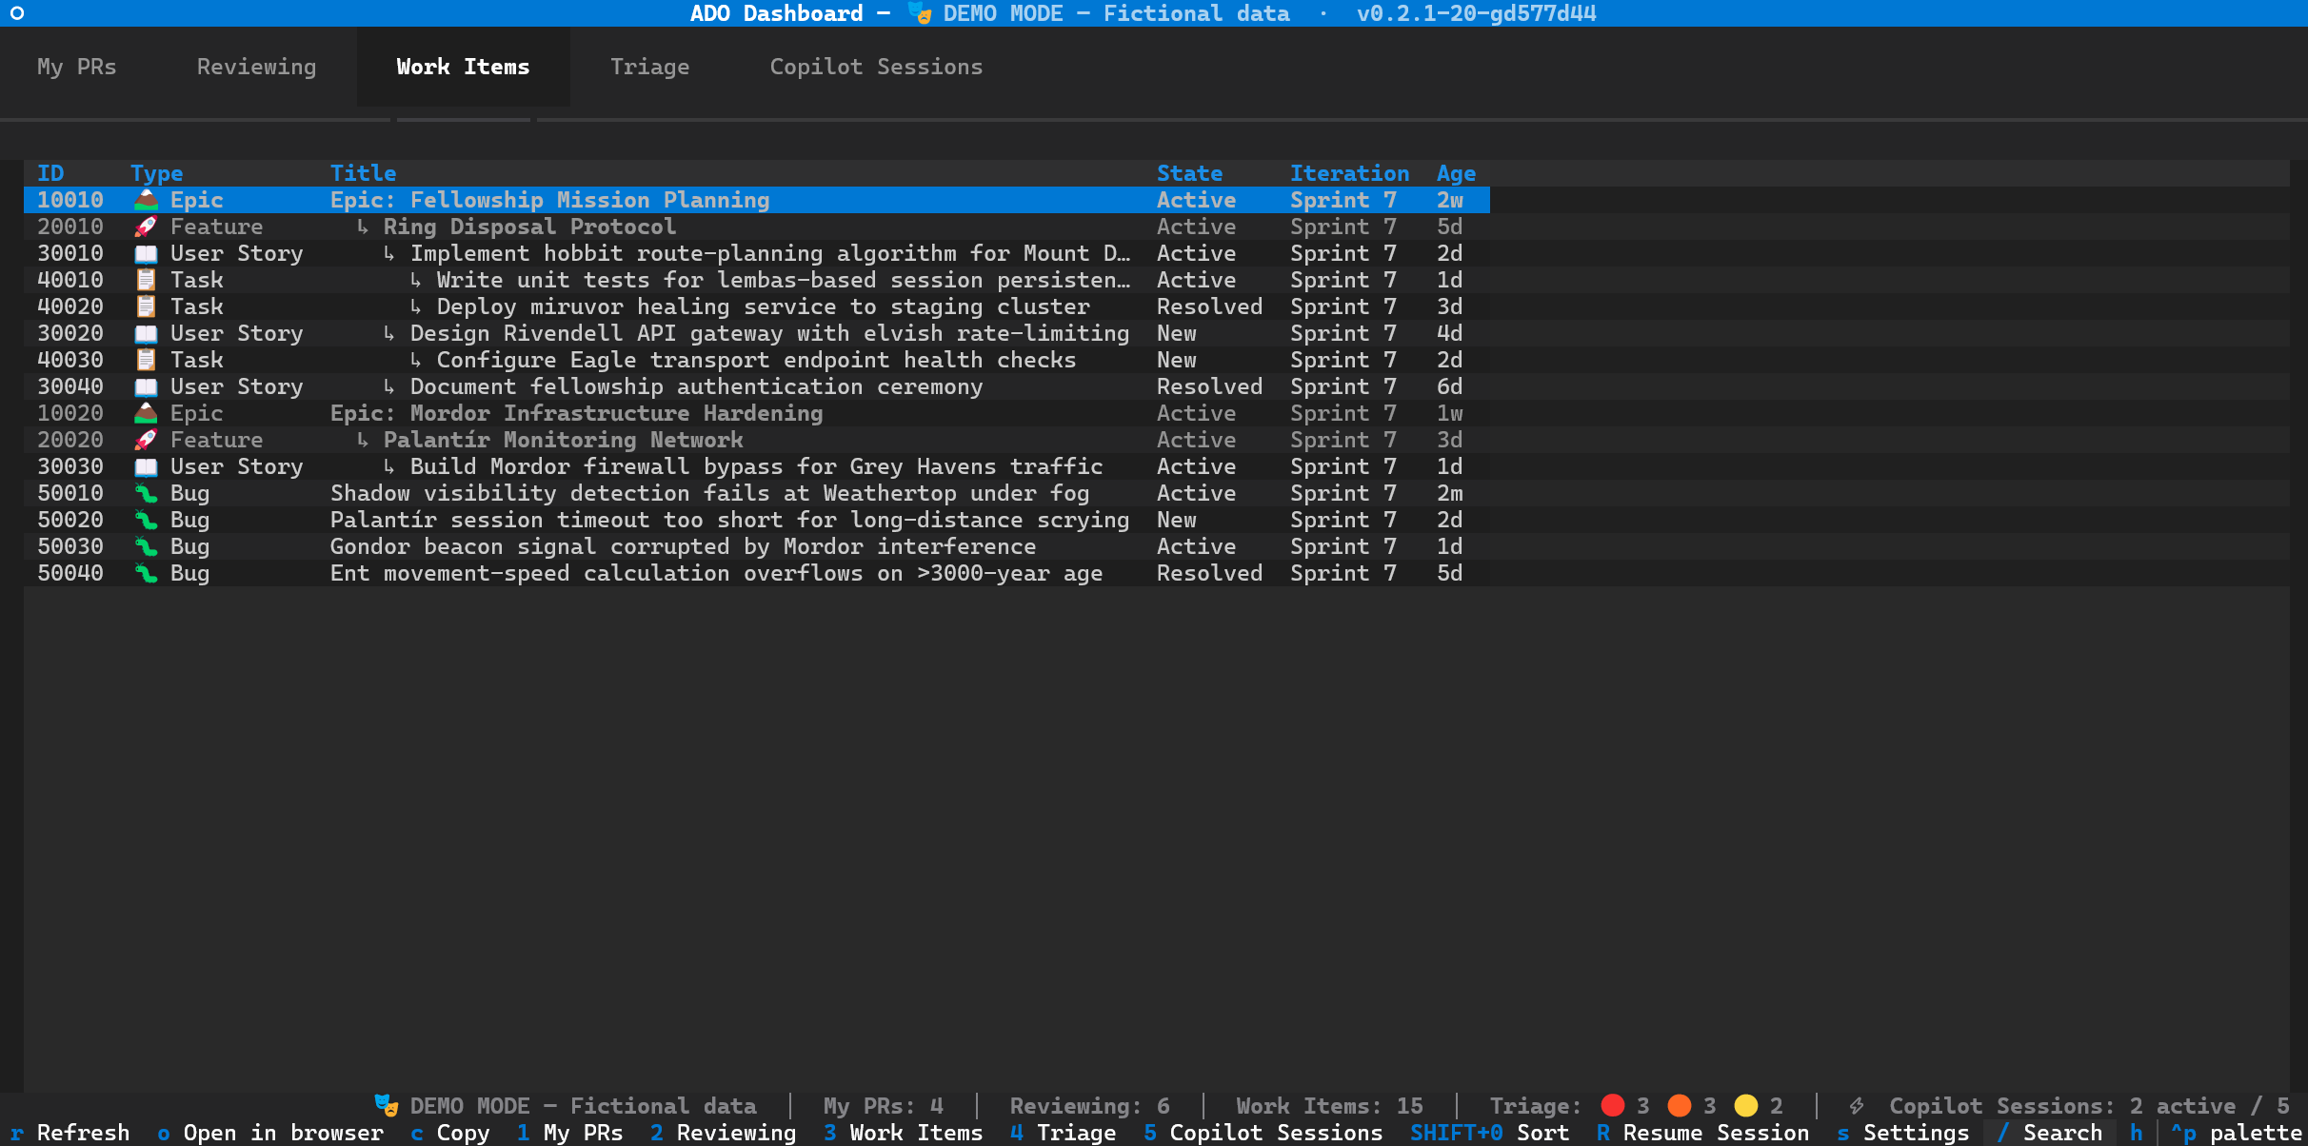Sort by the State column header

(1189, 173)
